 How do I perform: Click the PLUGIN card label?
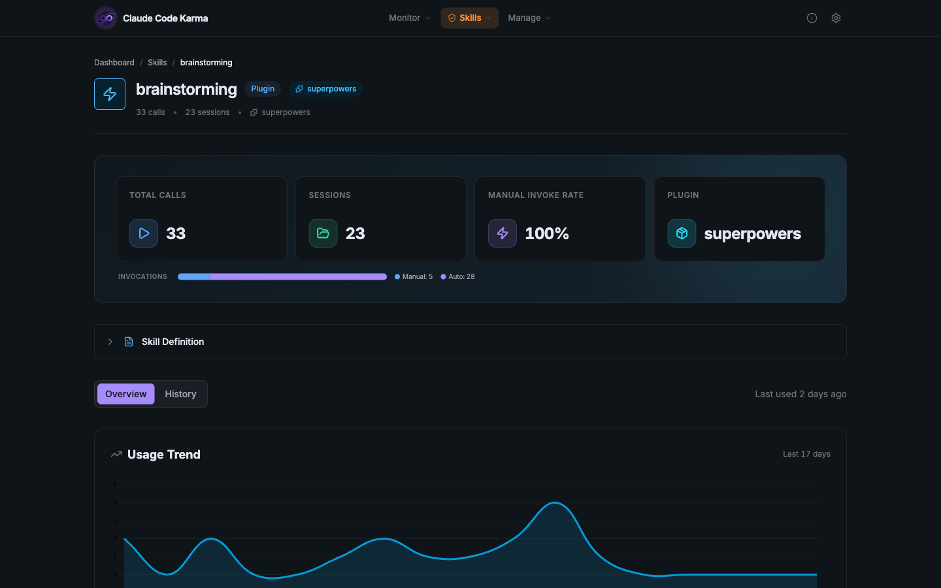tap(683, 195)
